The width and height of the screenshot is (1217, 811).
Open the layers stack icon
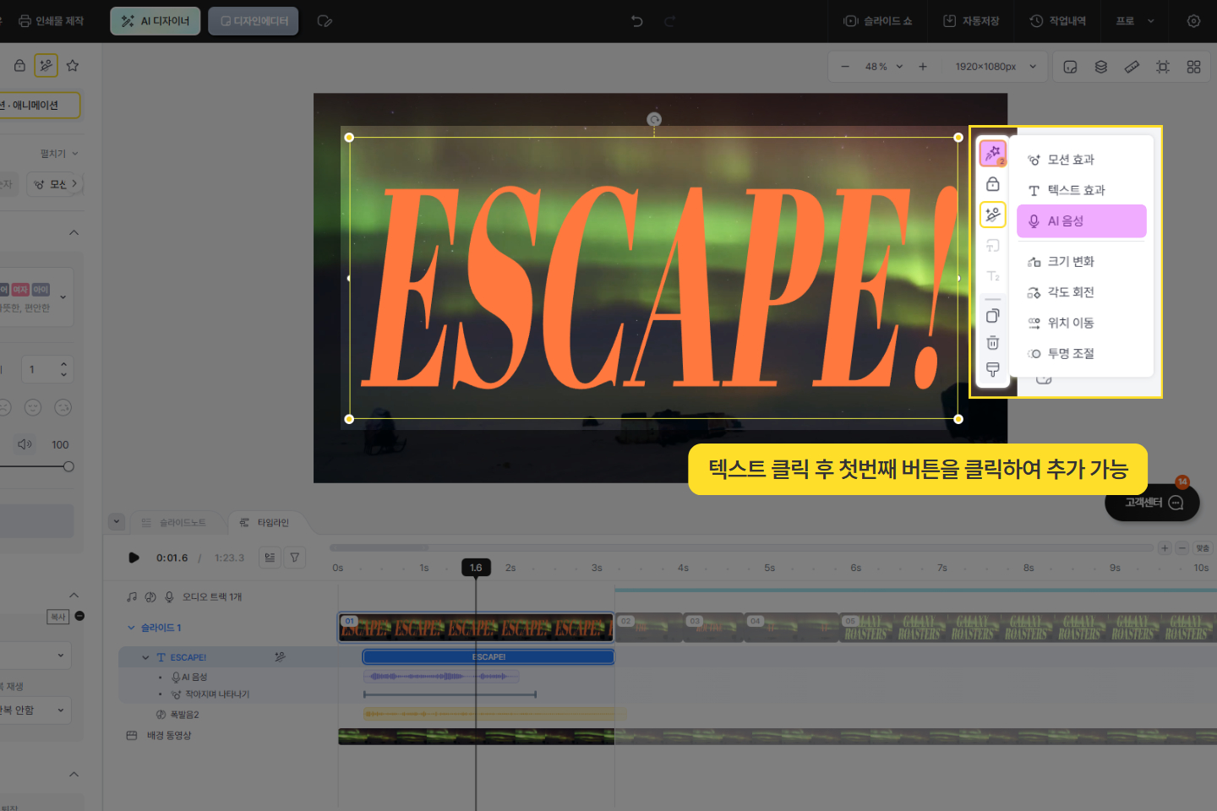[1100, 67]
